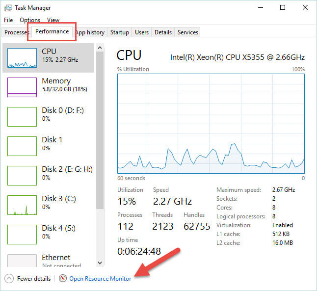Select the Disk 0 (D: F:) graph thumbnail
The image size is (317, 291).
(22, 117)
